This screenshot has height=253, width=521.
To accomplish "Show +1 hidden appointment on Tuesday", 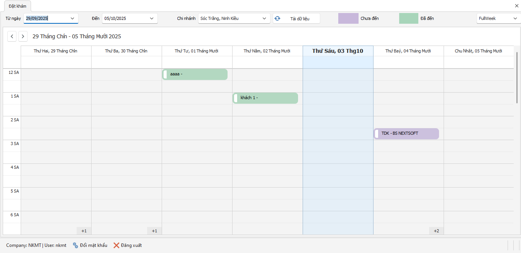I will (154, 231).
